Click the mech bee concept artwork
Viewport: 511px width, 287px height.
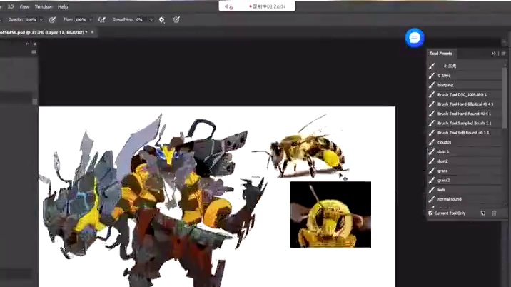(x=153, y=201)
